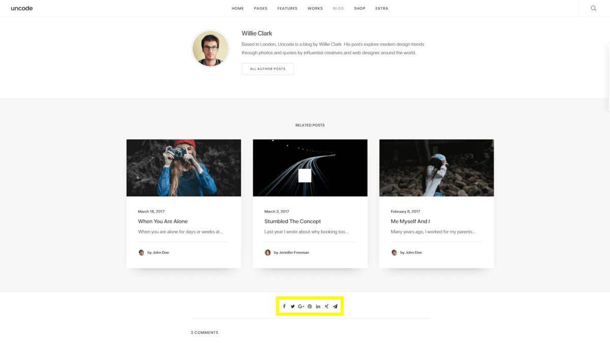Open light-trails road post thumbnail

pyautogui.click(x=310, y=168)
